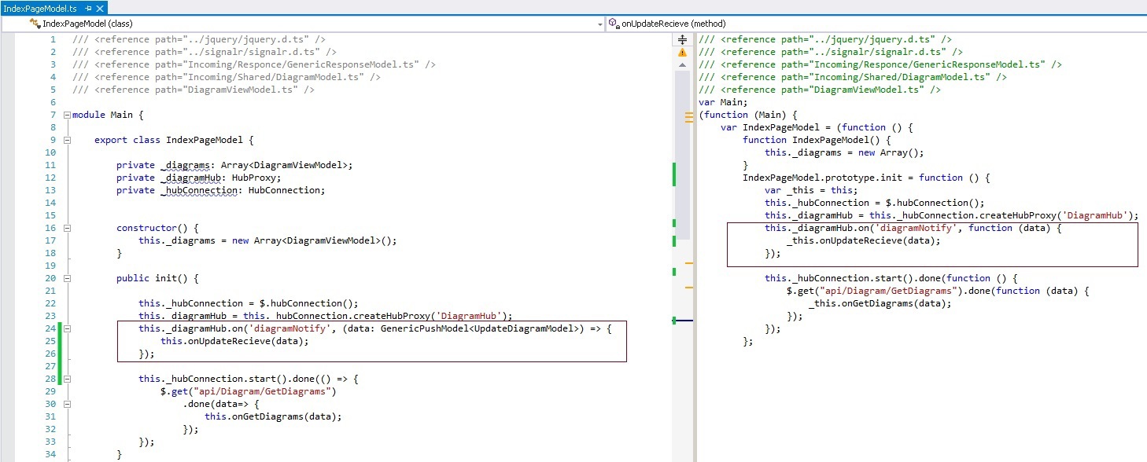The height and width of the screenshot is (462, 1147).
Task: Click 'private _hubConnection: HubConnection;' line
Action: (x=220, y=190)
